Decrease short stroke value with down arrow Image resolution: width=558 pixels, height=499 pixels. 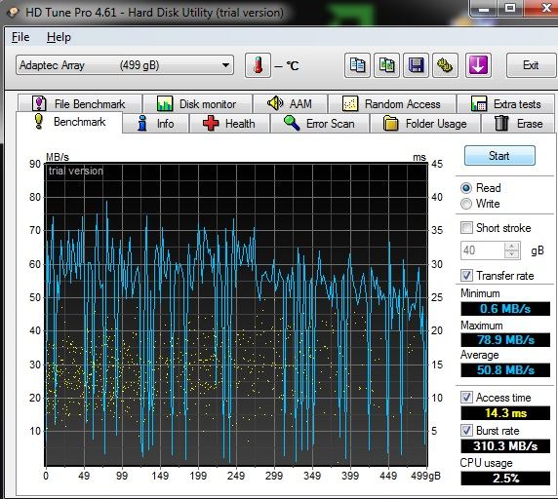(512, 254)
